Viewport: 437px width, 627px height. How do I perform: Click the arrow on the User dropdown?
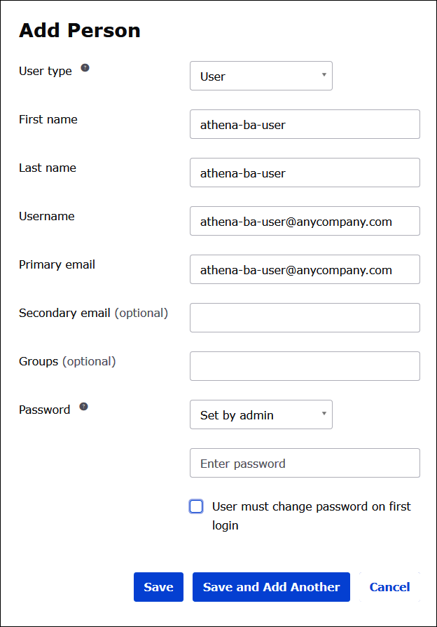[323, 76]
